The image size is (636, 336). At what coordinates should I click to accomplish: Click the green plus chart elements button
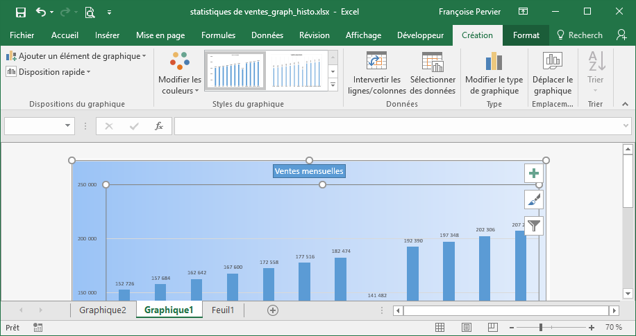533,173
